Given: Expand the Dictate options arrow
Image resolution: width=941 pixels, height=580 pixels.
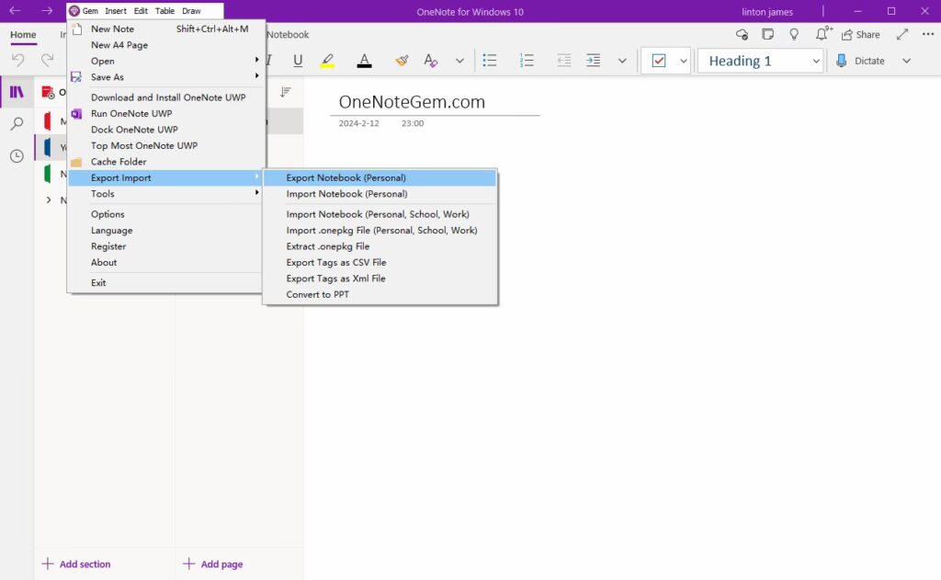Looking at the screenshot, I should tap(906, 61).
